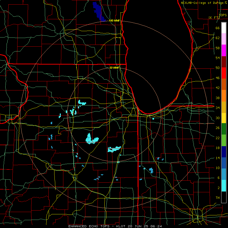Click legend value "22"
The width and height of the screenshot is (228, 228).
click(218, 138)
